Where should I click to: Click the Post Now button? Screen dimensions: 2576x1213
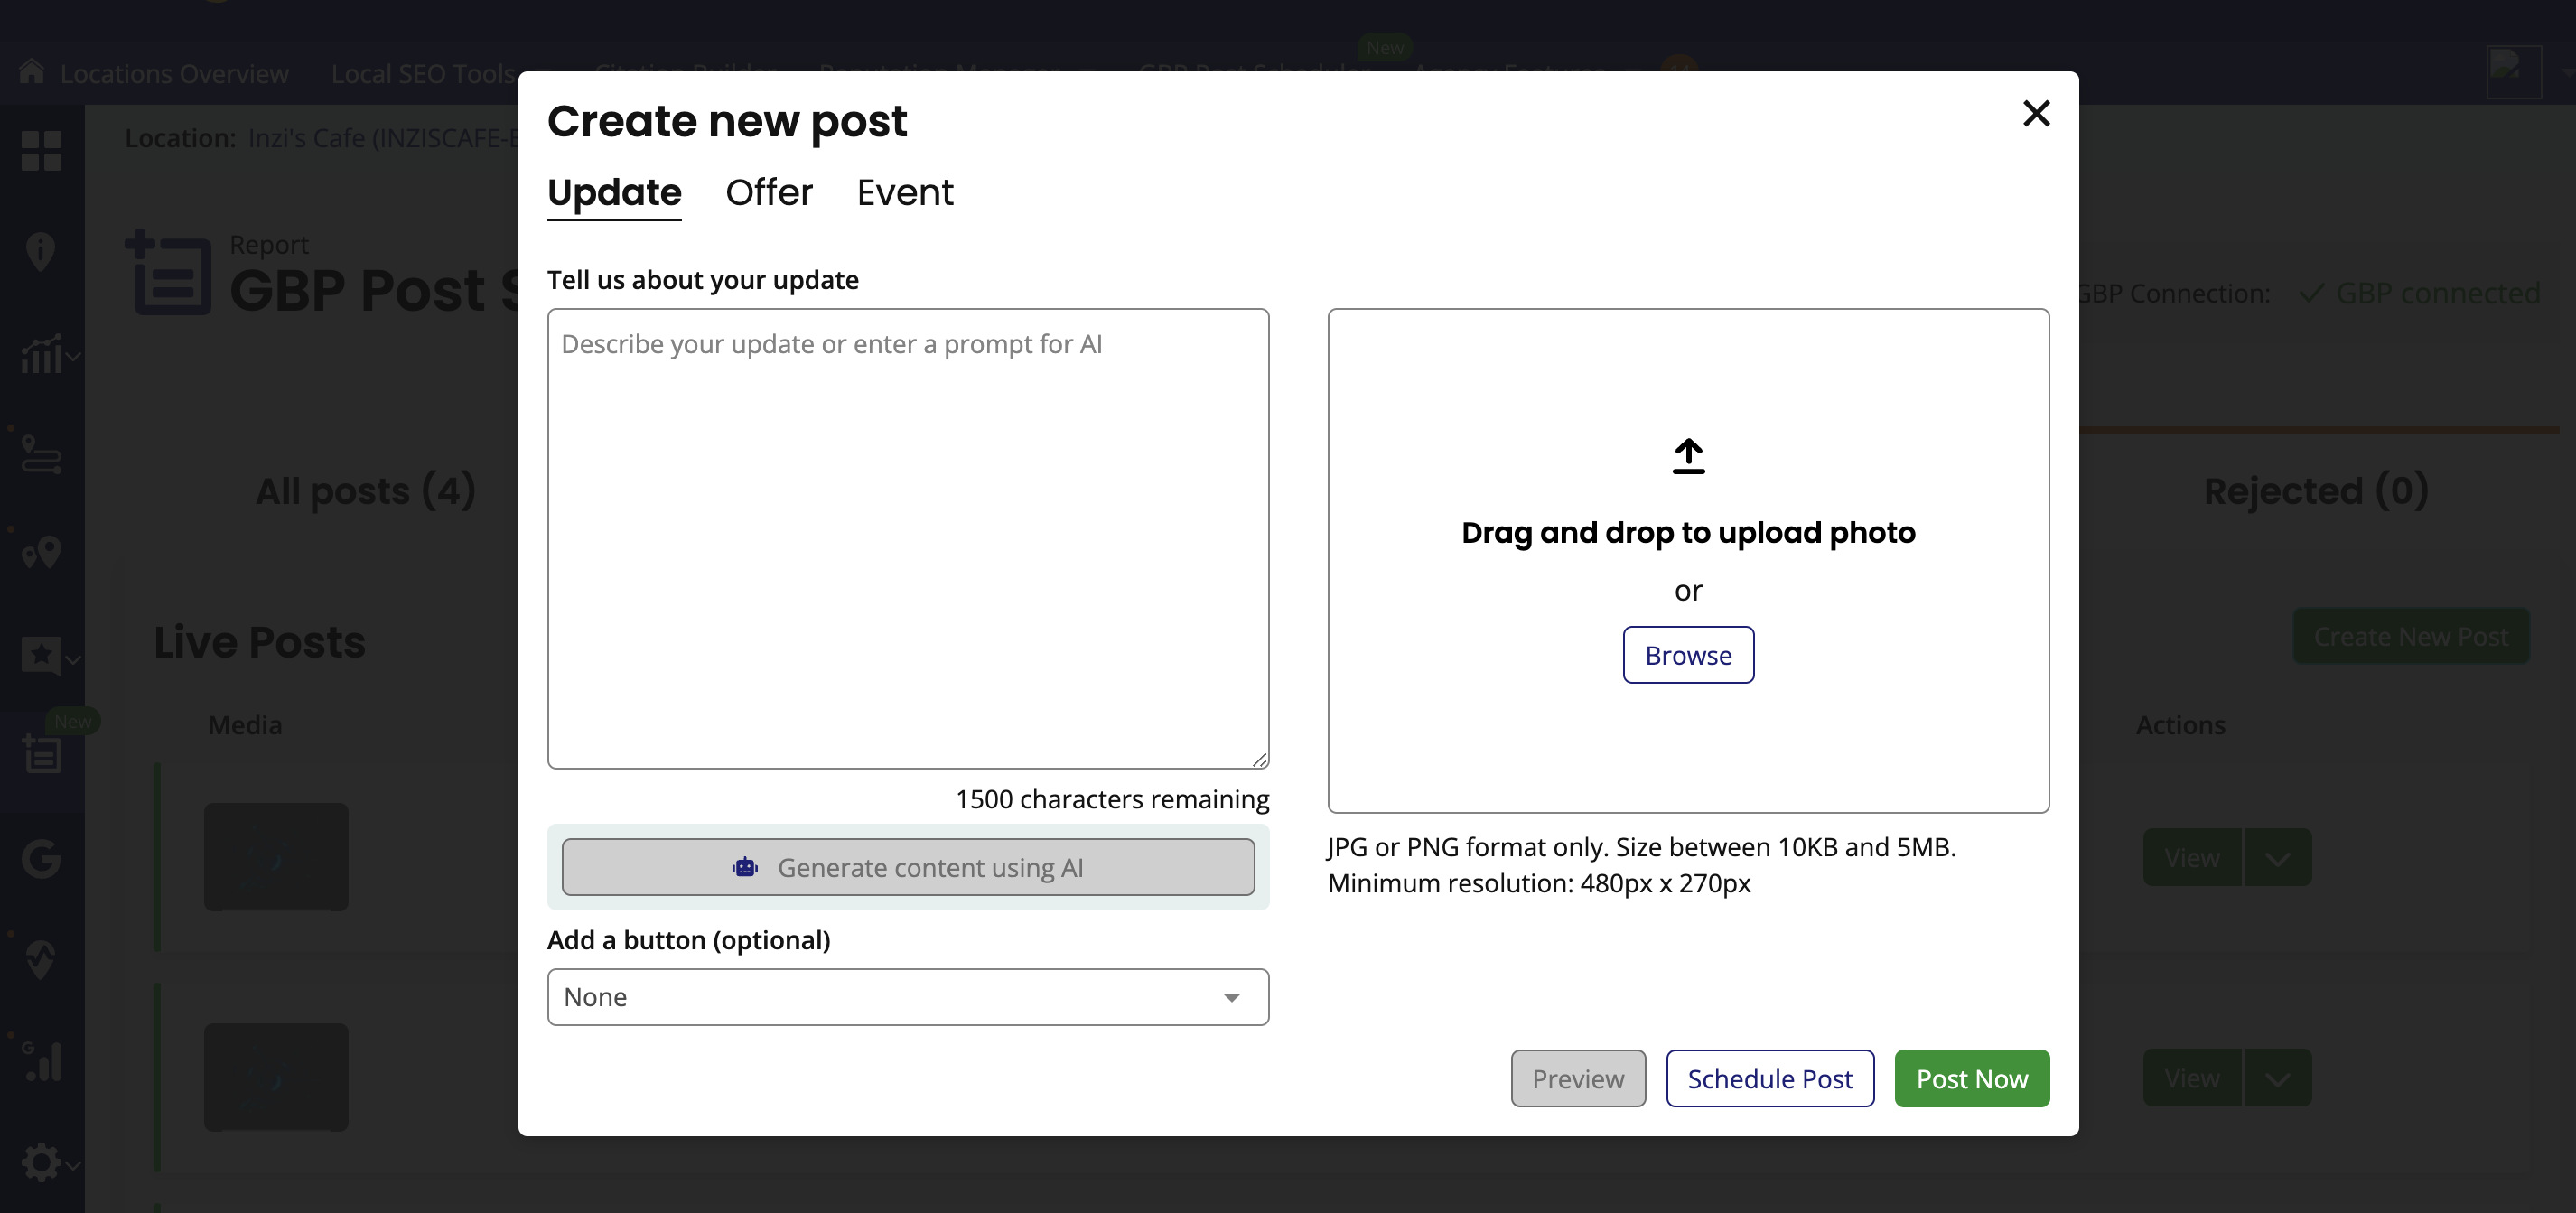(x=1971, y=1078)
